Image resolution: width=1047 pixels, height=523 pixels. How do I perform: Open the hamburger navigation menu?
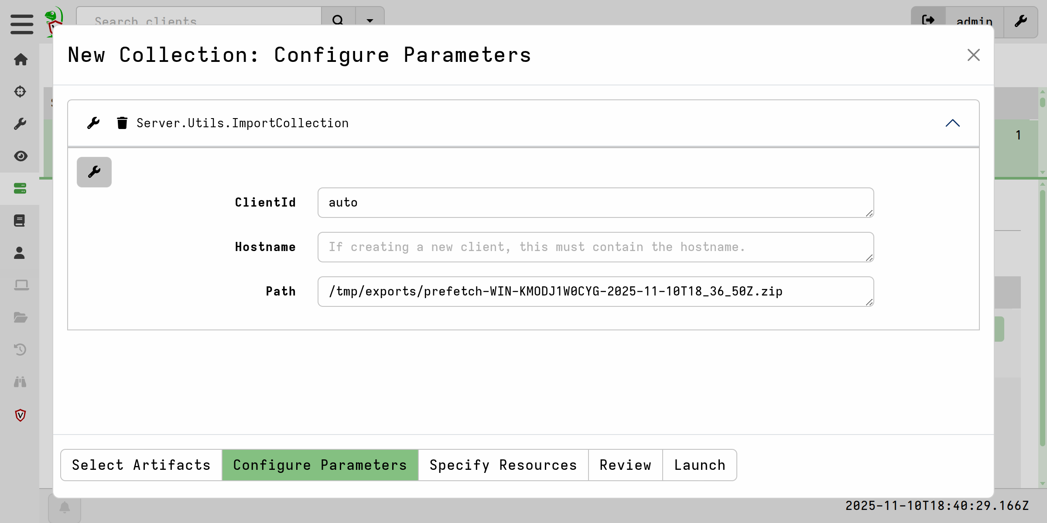point(21,24)
